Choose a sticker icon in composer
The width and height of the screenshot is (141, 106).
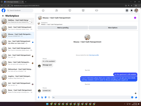[46, 97]
